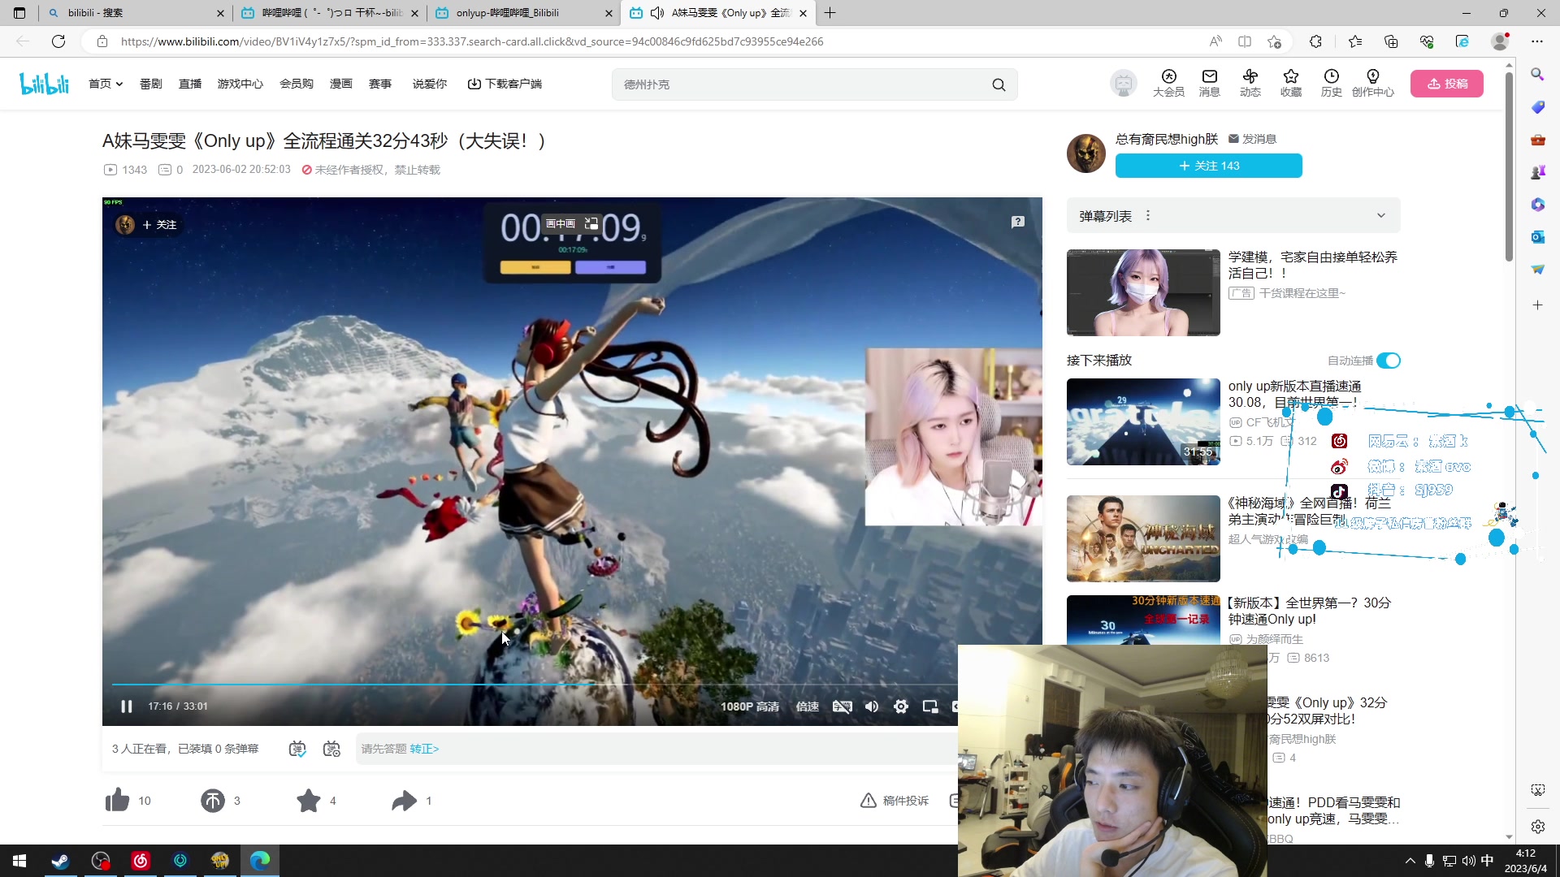Viewport: 1560px width, 877px height.
Task: Follow uploader with 关注 143 button
Action: tap(1209, 166)
